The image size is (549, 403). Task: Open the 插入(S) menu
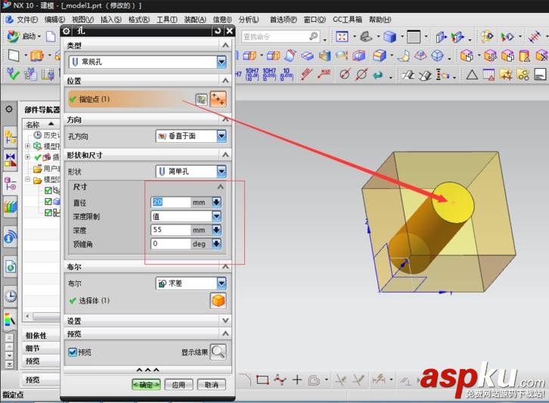(x=110, y=20)
